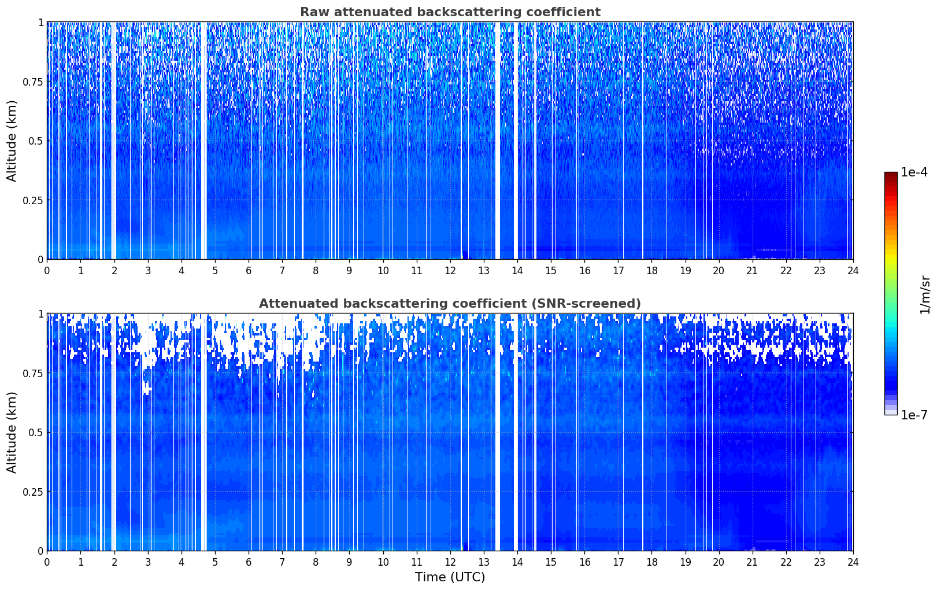Screen dimensions: 937x590
Task: Click the '1e-7' colorbar minimum label
Action: [914, 415]
